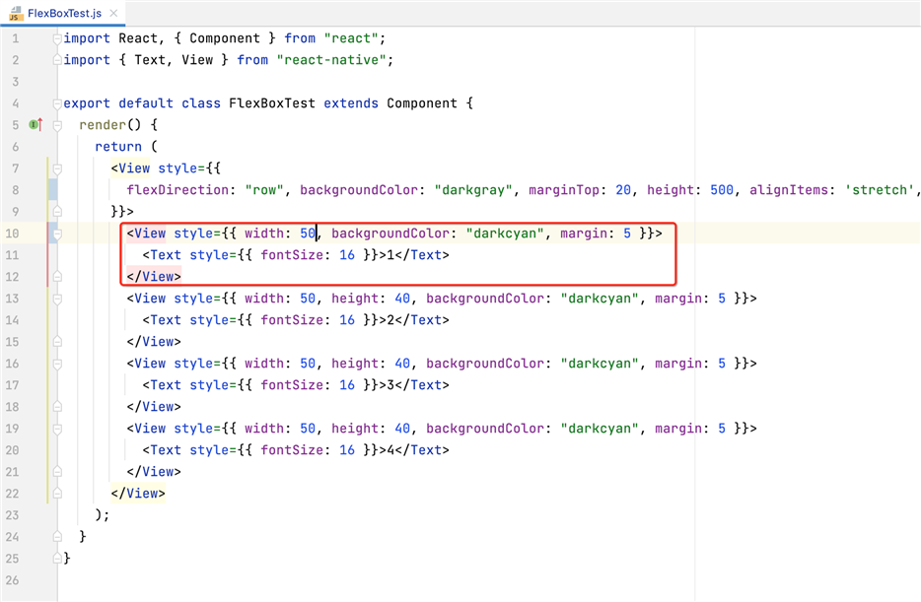Click the fold end marker on line 15

pos(57,342)
